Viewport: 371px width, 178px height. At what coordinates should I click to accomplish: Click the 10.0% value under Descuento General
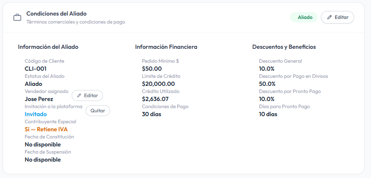click(266, 69)
